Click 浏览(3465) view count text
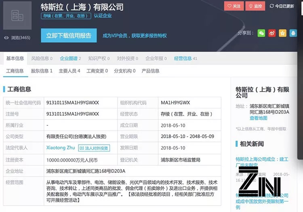 pyautogui.click(x=21, y=38)
